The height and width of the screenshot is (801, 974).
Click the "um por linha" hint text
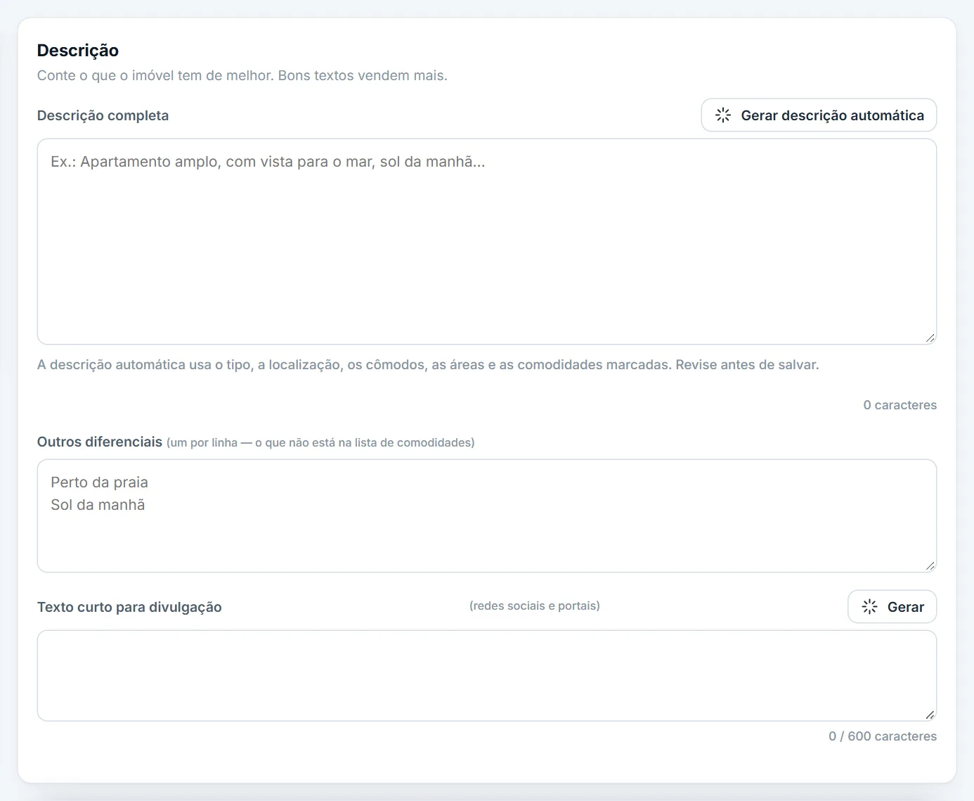(x=320, y=442)
